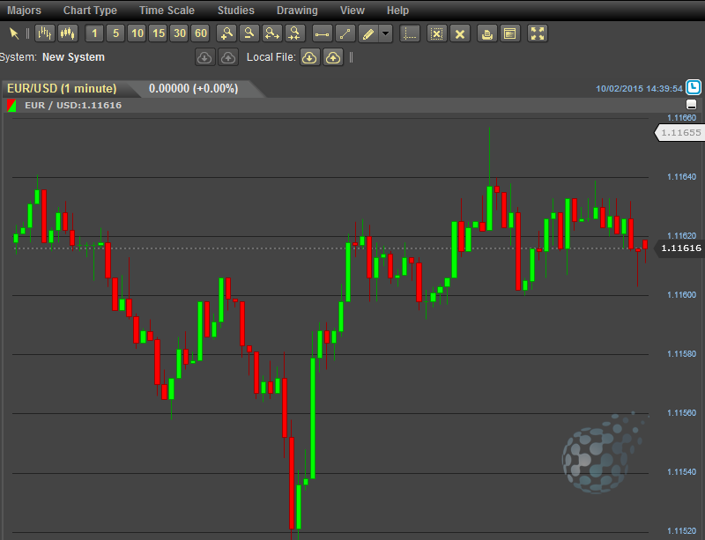Click the delete selected drawing icon
This screenshot has height=540, width=705.
coord(436,33)
